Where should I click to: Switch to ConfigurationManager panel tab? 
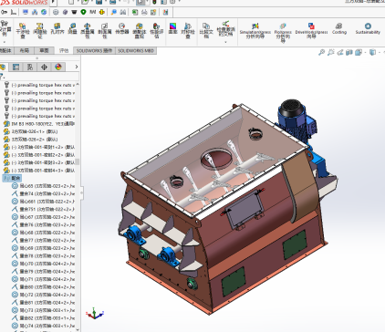tap(30, 67)
